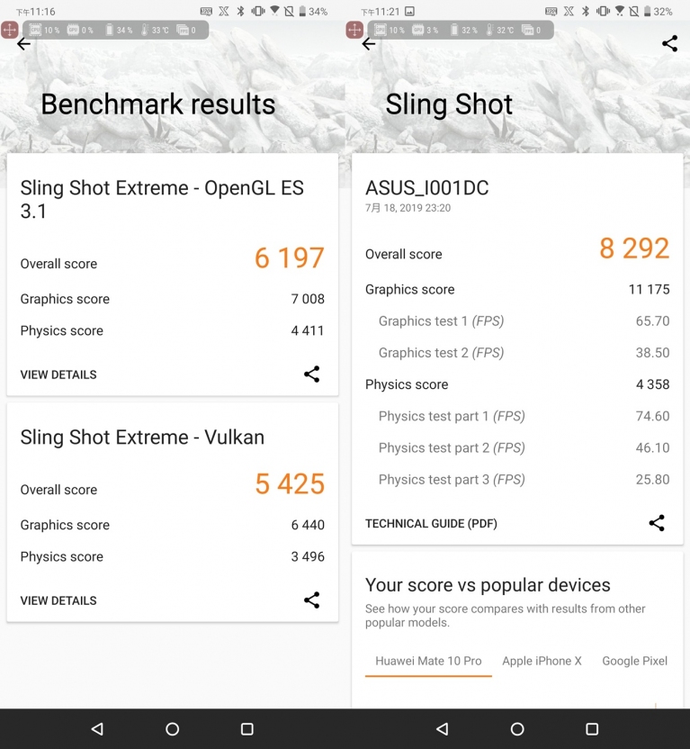Tap Android back button on left navigation bar
Image resolution: width=690 pixels, height=749 pixels.
97,729
